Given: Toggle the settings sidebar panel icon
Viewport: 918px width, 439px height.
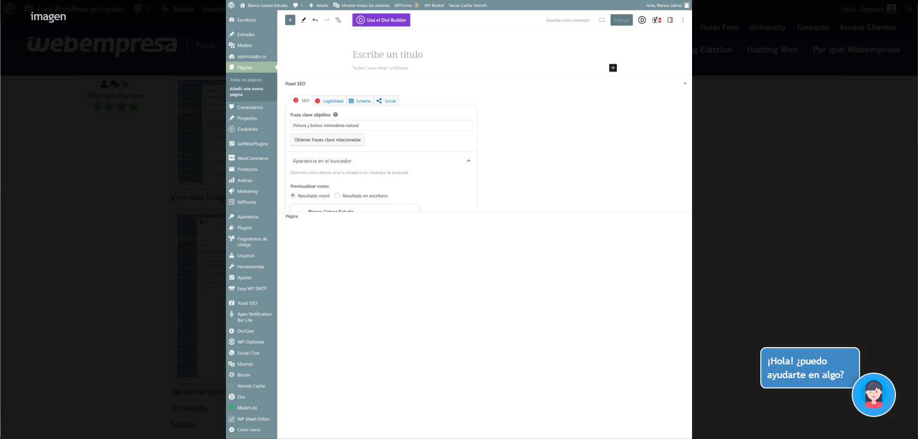Looking at the screenshot, I should [670, 20].
